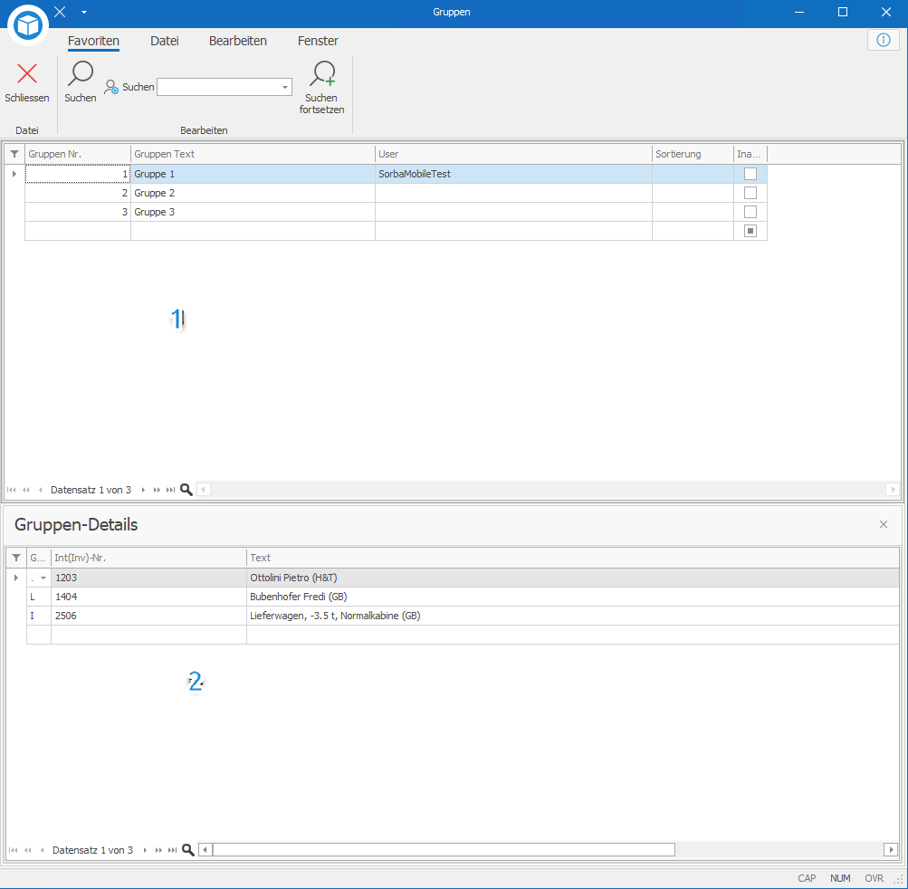Open the Bearbeiten ribbon tab
Image resolution: width=908 pixels, height=889 pixels.
[x=238, y=41]
